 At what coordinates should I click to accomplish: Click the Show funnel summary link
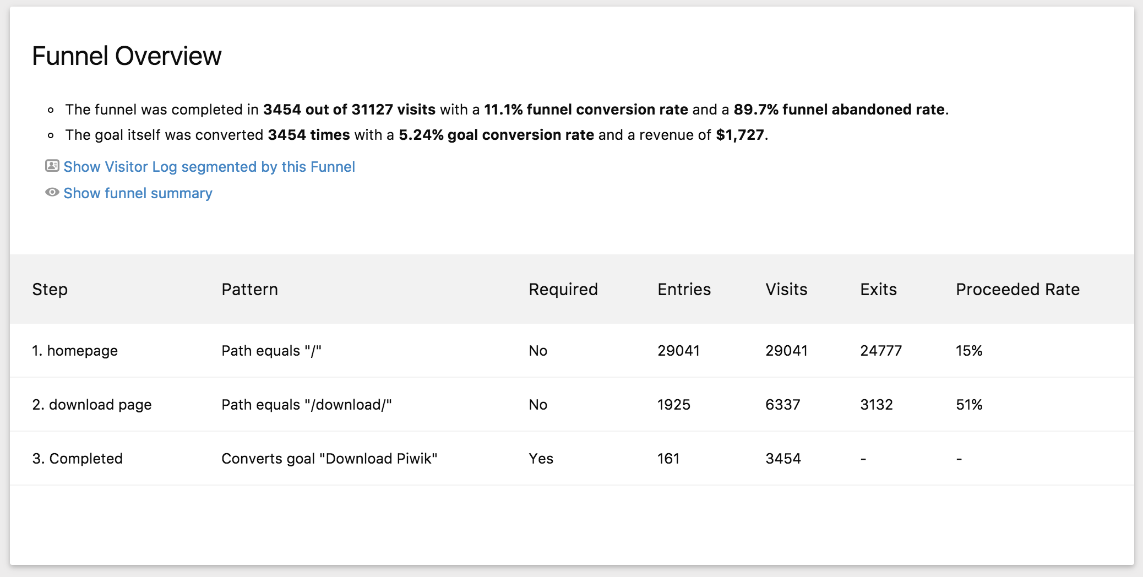(x=138, y=193)
